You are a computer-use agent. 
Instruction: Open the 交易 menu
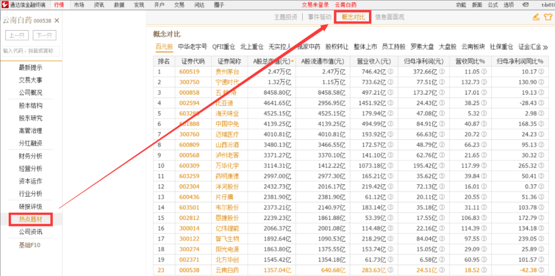179,5
